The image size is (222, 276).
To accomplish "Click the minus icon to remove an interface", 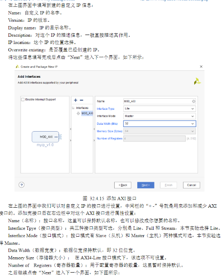I will [81, 100].
